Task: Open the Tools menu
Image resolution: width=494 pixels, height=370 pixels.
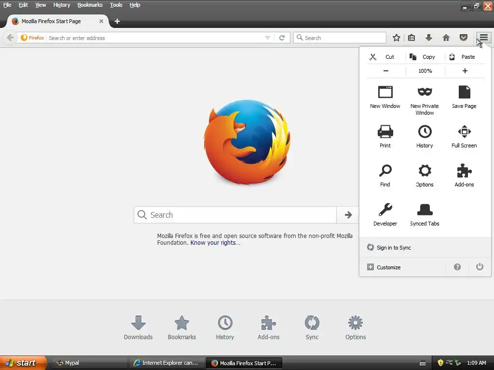Action: pos(116,5)
